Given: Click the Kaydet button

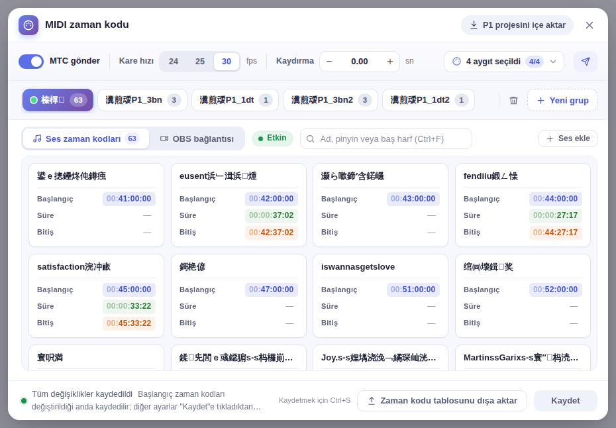Looking at the screenshot, I should (x=565, y=401).
